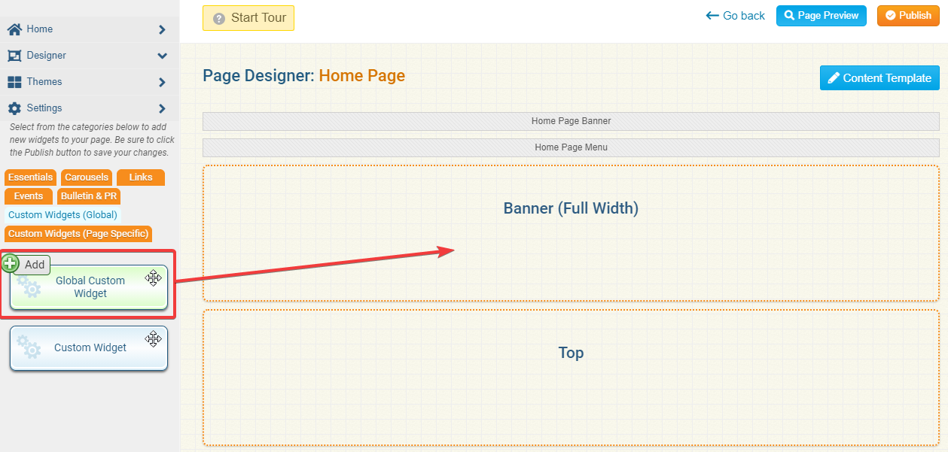Collapse the Designer menu chevron
The width and height of the screenshot is (948, 452).
163,56
